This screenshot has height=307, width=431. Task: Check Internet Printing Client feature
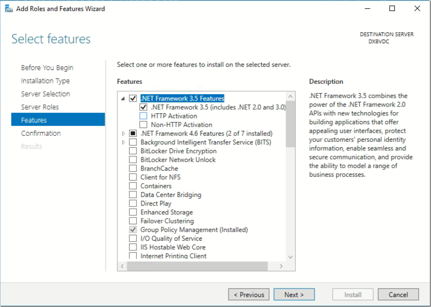(133, 255)
